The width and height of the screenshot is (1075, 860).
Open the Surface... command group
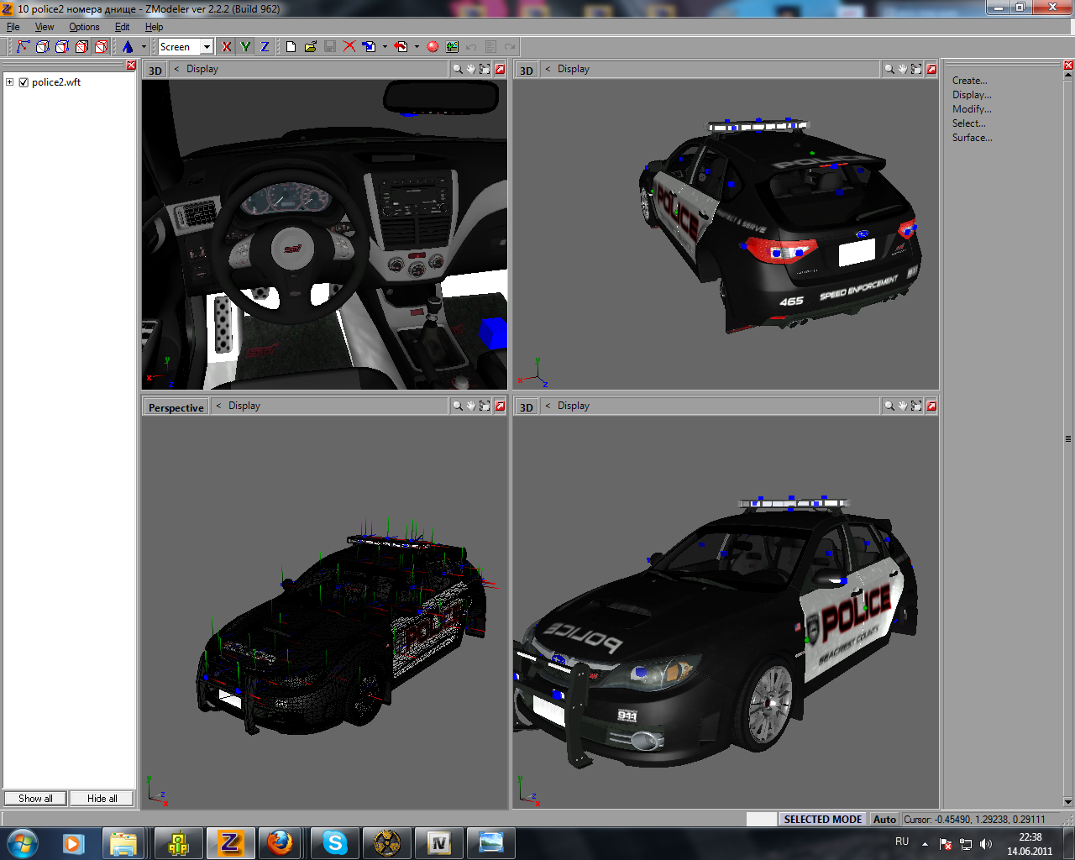coord(973,138)
